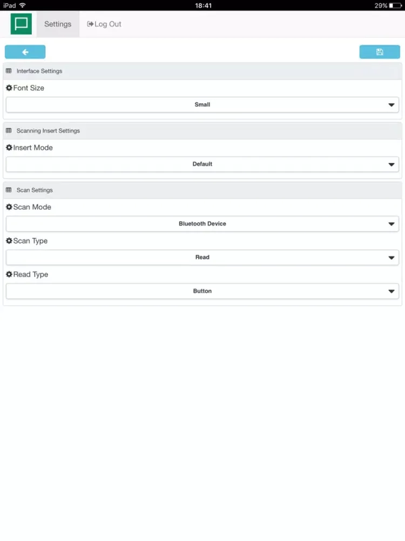Open the Font Size dropdown
Viewport: 405px width, 541px height.
click(202, 104)
